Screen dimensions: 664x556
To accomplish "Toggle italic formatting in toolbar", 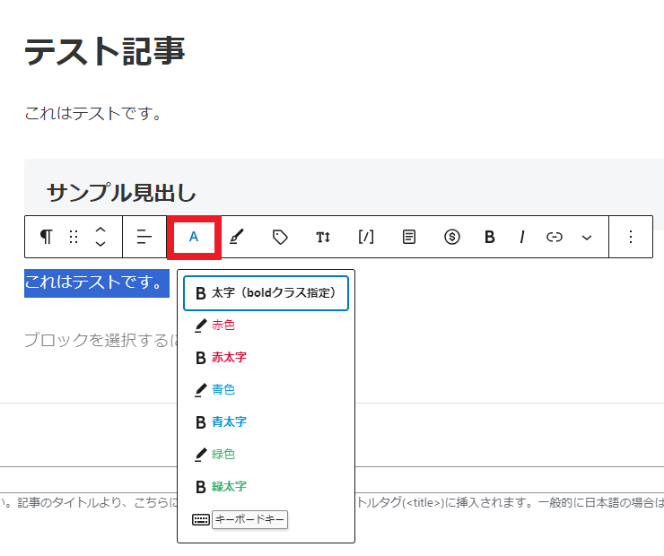I will (x=521, y=237).
